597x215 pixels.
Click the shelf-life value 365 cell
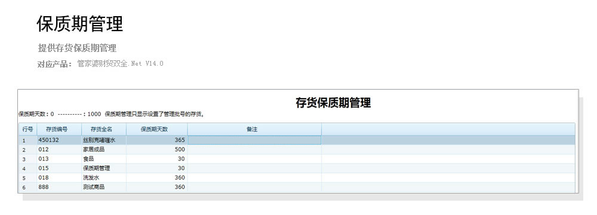pos(156,140)
